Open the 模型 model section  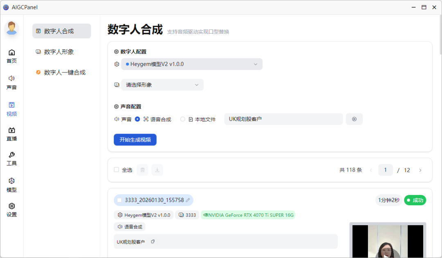point(12,185)
